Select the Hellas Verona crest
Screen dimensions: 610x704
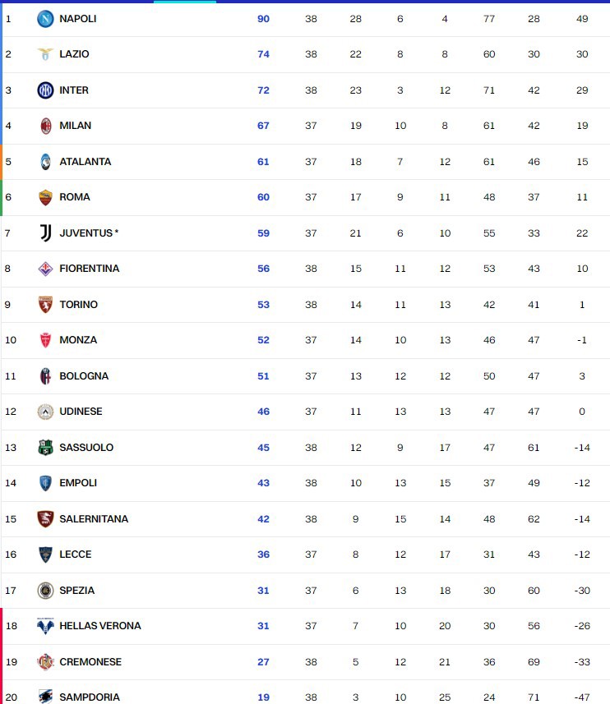point(45,626)
